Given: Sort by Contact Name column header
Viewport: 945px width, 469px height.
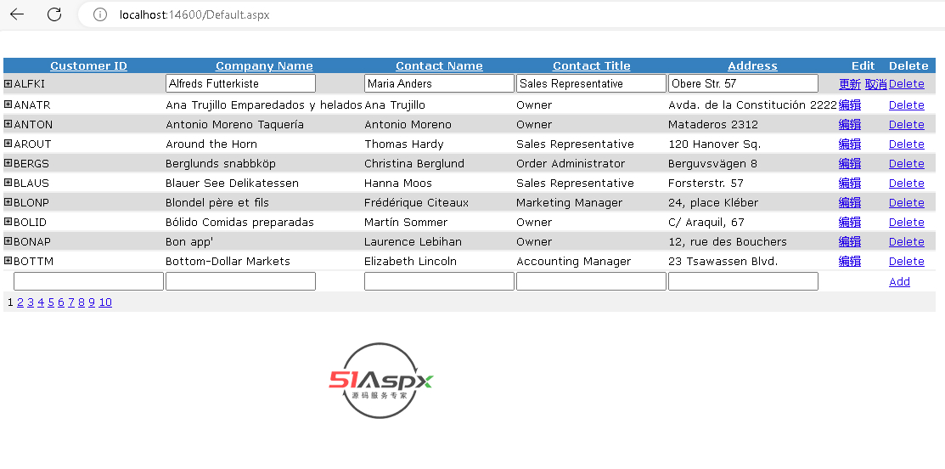Looking at the screenshot, I should coord(439,65).
